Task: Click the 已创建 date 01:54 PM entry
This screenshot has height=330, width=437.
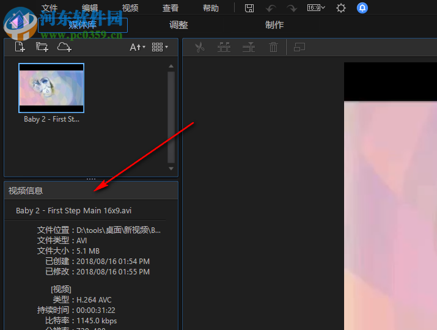Action: click(x=98, y=261)
